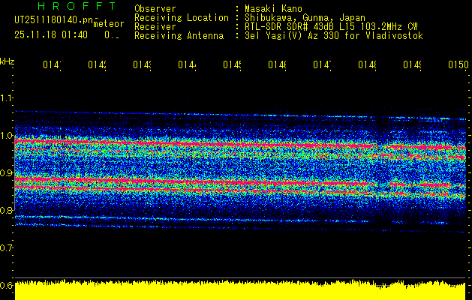The height and width of the screenshot is (300, 472).
Task: Click the 0145 time axis marker
Action: pyautogui.click(x=232, y=64)
